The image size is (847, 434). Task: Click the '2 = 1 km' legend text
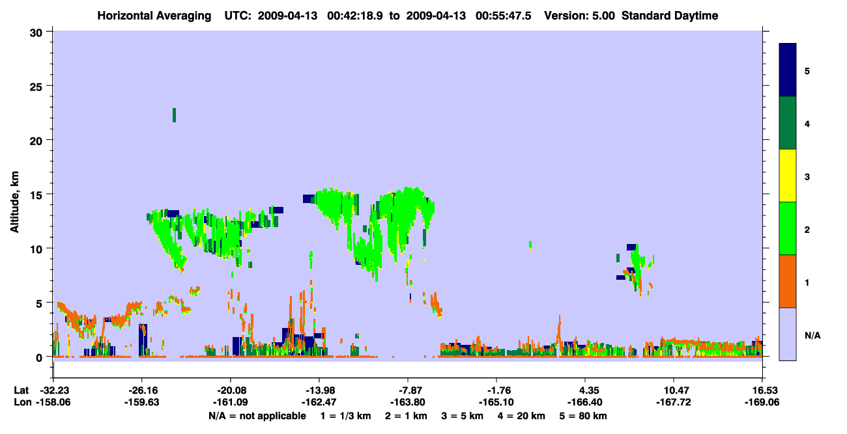click(408, 416)
